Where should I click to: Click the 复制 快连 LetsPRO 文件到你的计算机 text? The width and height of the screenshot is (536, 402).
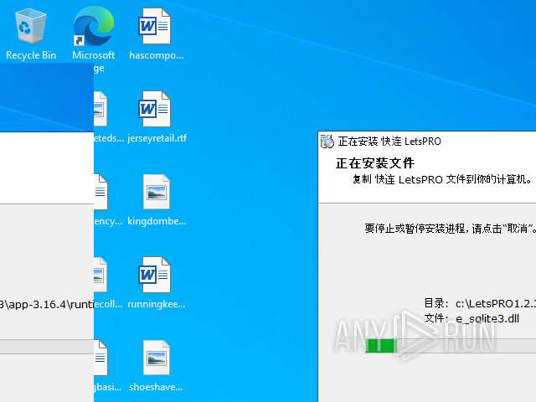pos(443,179)
